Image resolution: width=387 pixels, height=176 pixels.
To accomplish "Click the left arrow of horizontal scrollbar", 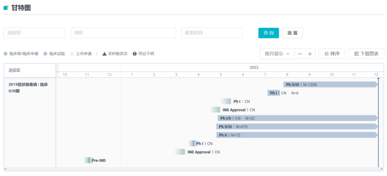I will 5,169.
